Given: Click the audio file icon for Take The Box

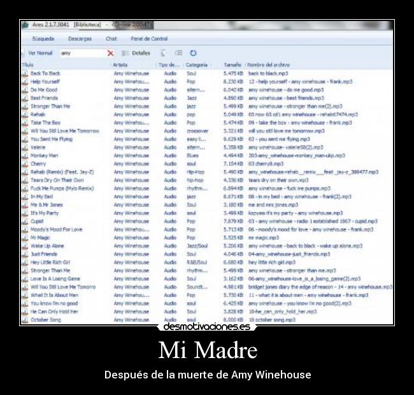Looking at the screenshot, I should 25,123.
